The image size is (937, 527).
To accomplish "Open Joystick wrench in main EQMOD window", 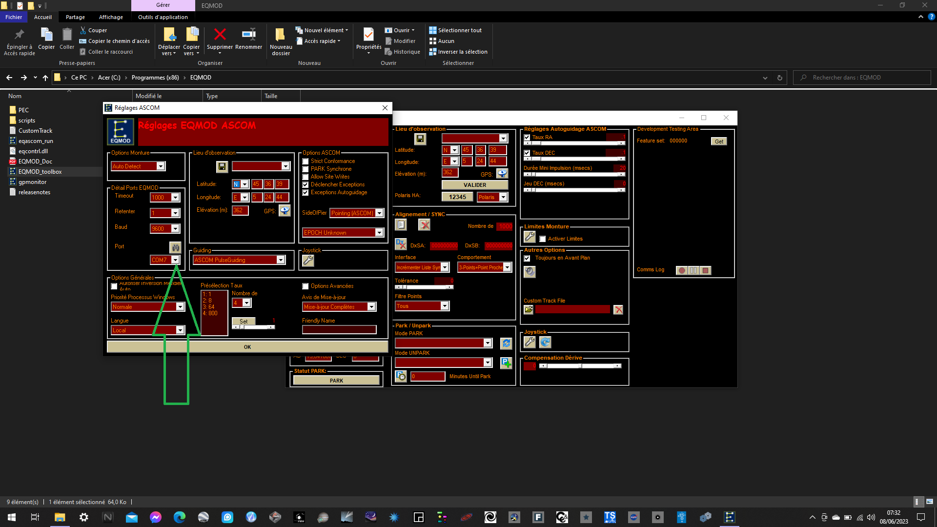I will tap(530, 343).
